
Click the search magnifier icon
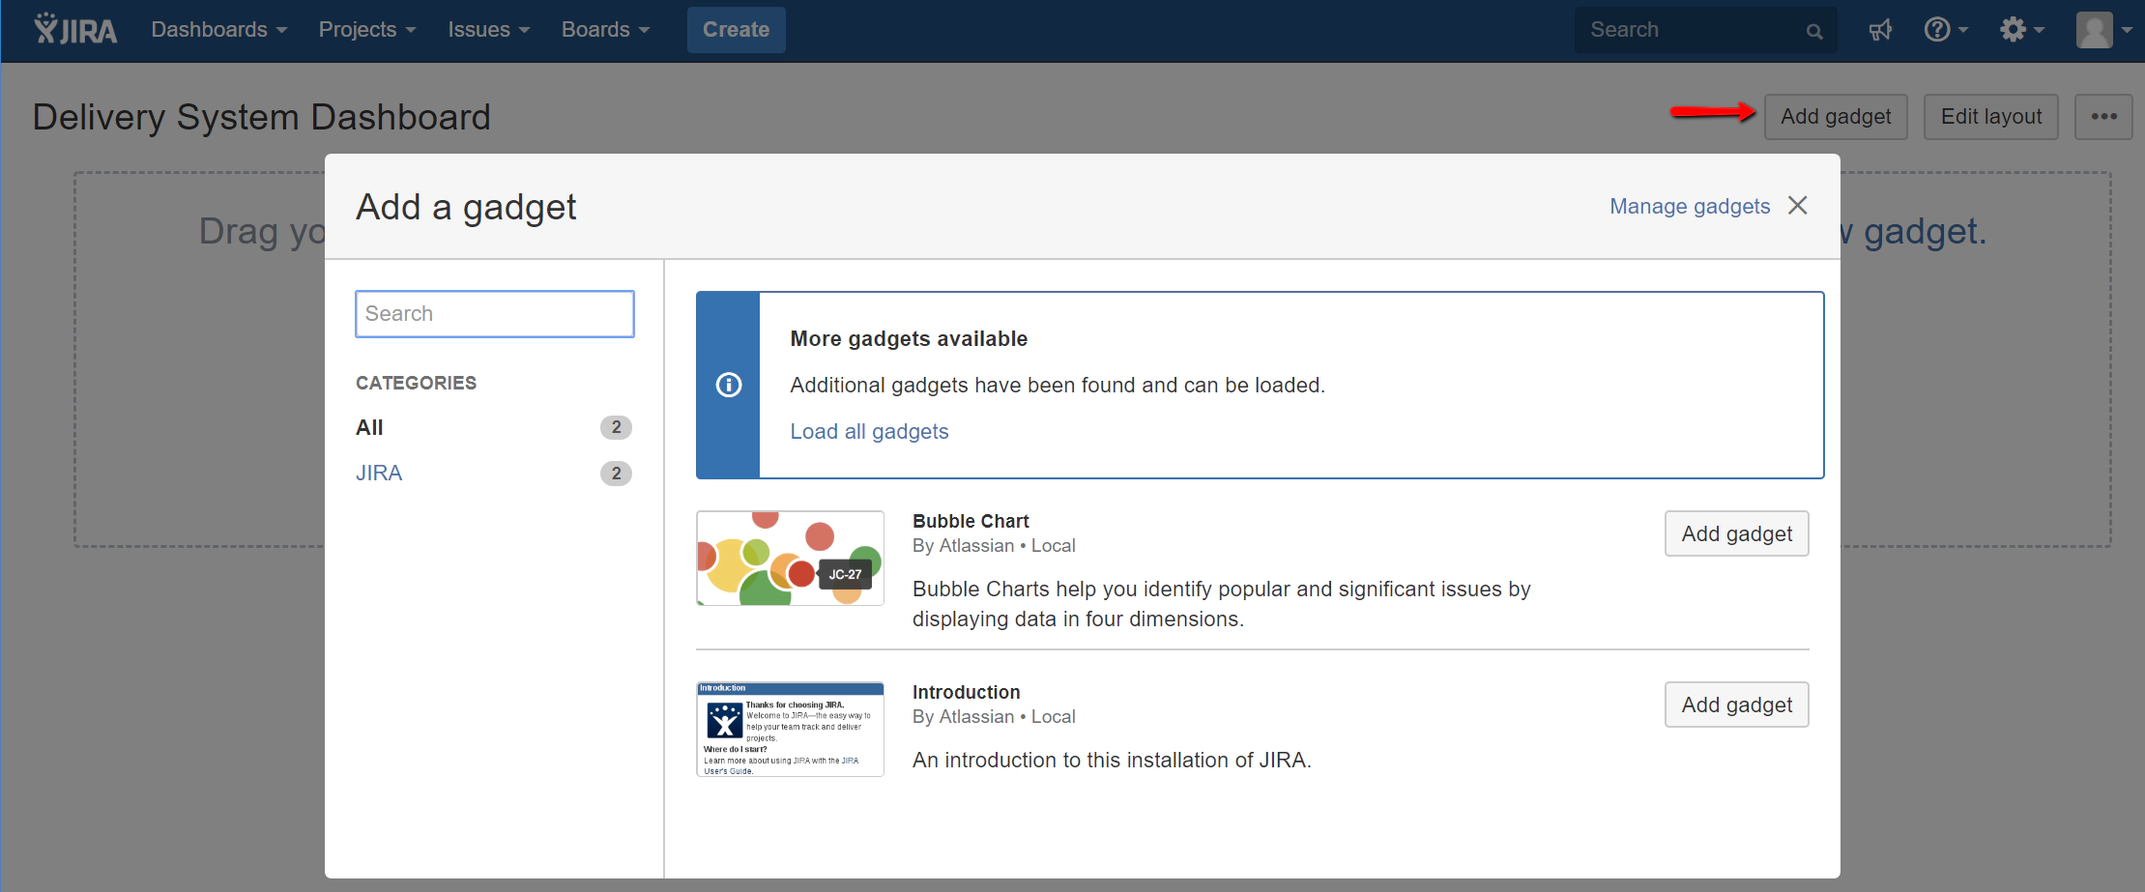click(x=1814, y=30)
